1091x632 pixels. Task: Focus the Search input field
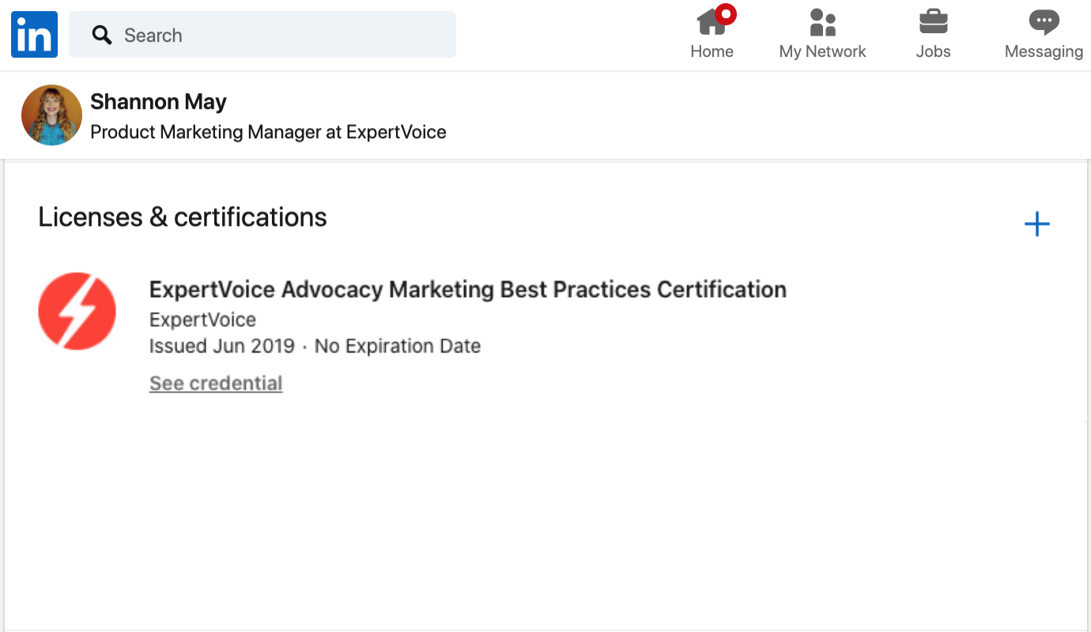(x=262, y=35)
